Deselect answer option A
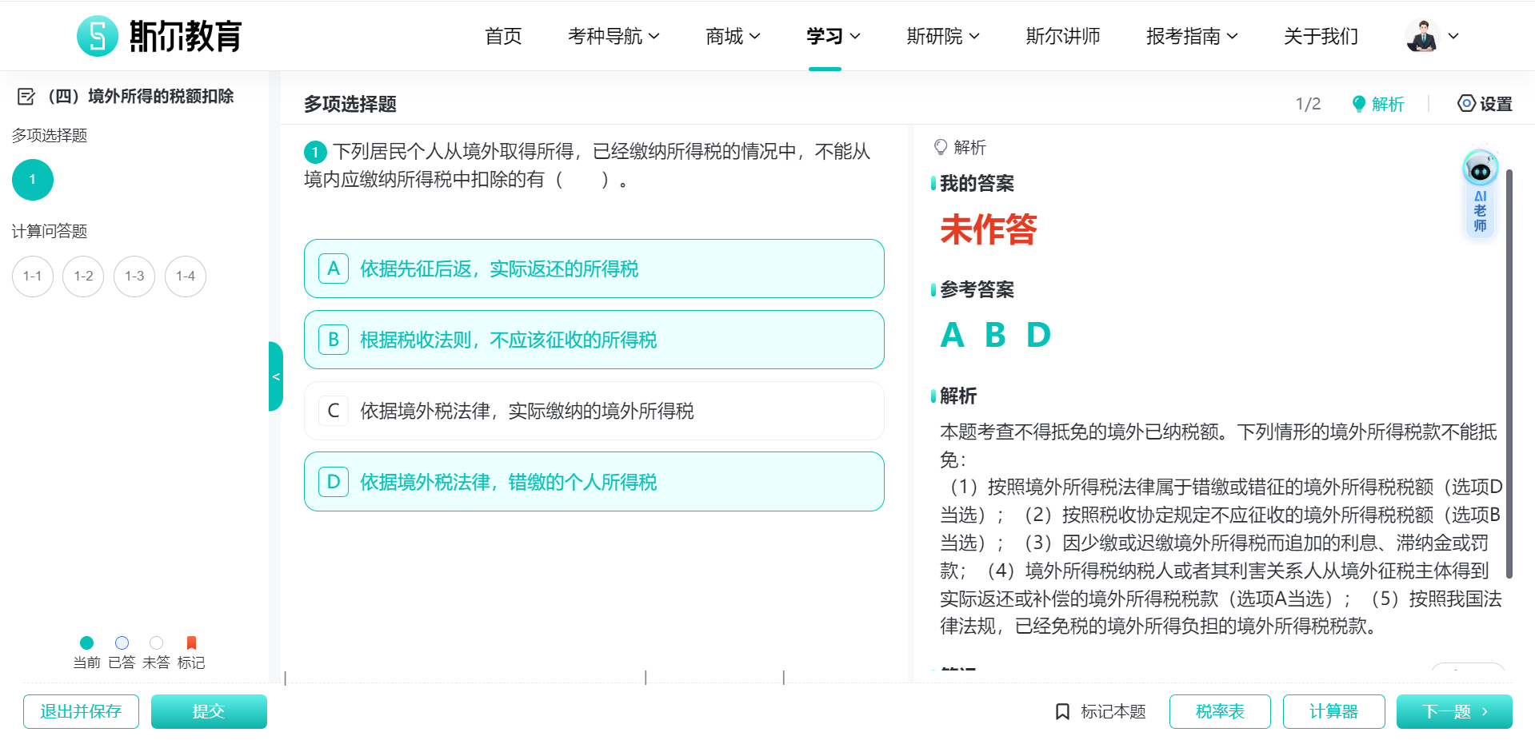This screenshot has height=740, width=1535. pyautogui.click(x=594, y=269)
